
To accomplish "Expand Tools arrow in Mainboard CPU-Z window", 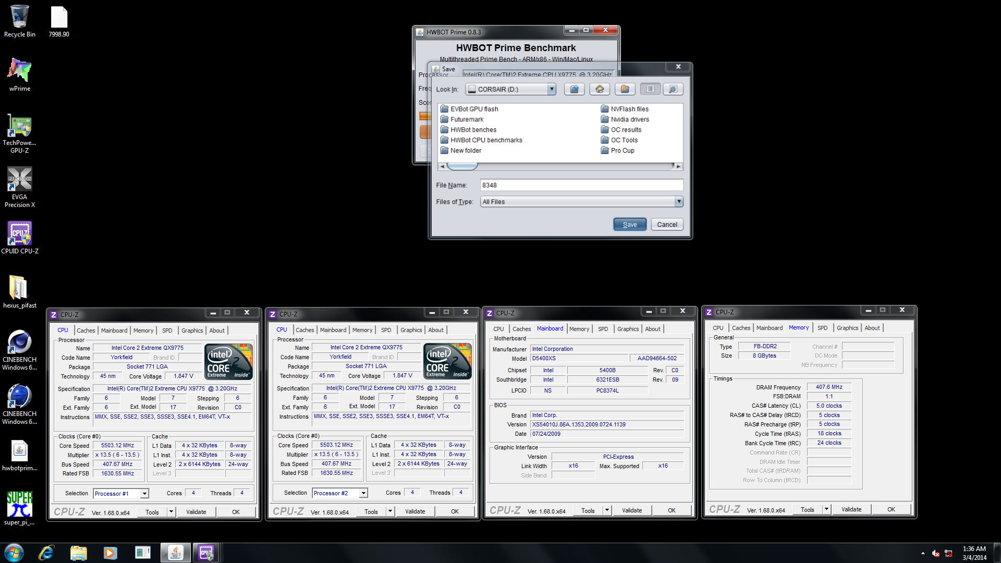I will click(607, 510).
